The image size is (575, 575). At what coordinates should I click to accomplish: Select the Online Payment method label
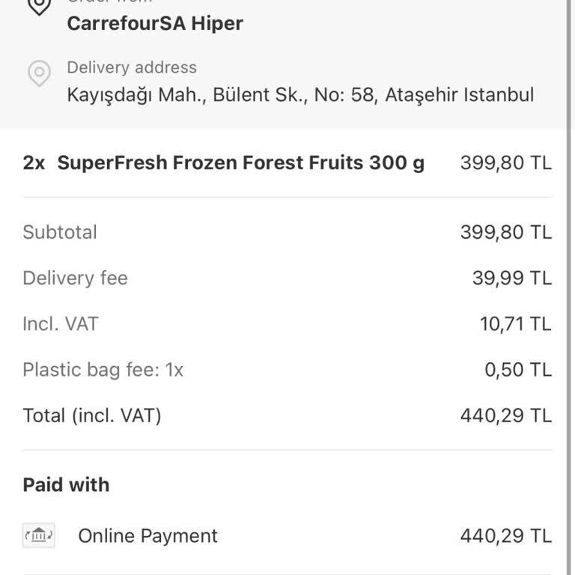click(147, 536)
